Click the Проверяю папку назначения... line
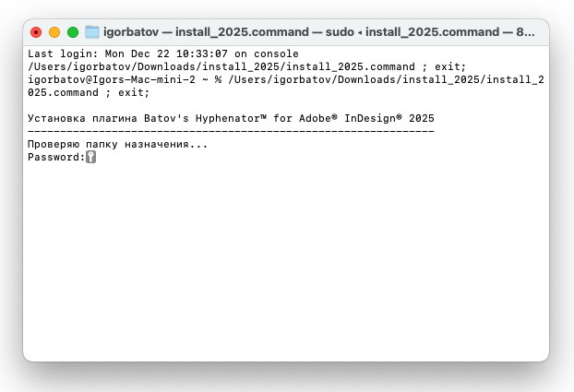This screenshot has width=574, height=392. pyautogui.click(x=118, y=144)
